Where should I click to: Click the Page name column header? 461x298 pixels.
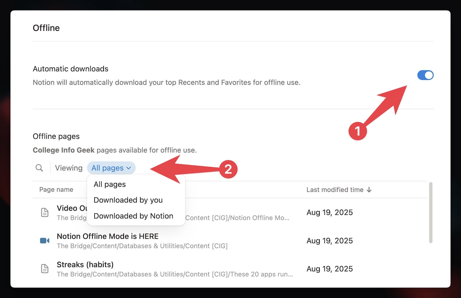pyautogui.click(x=56, y=189)
